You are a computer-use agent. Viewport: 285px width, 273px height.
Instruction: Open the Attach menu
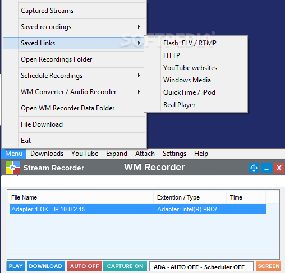(x=145, y=154)
